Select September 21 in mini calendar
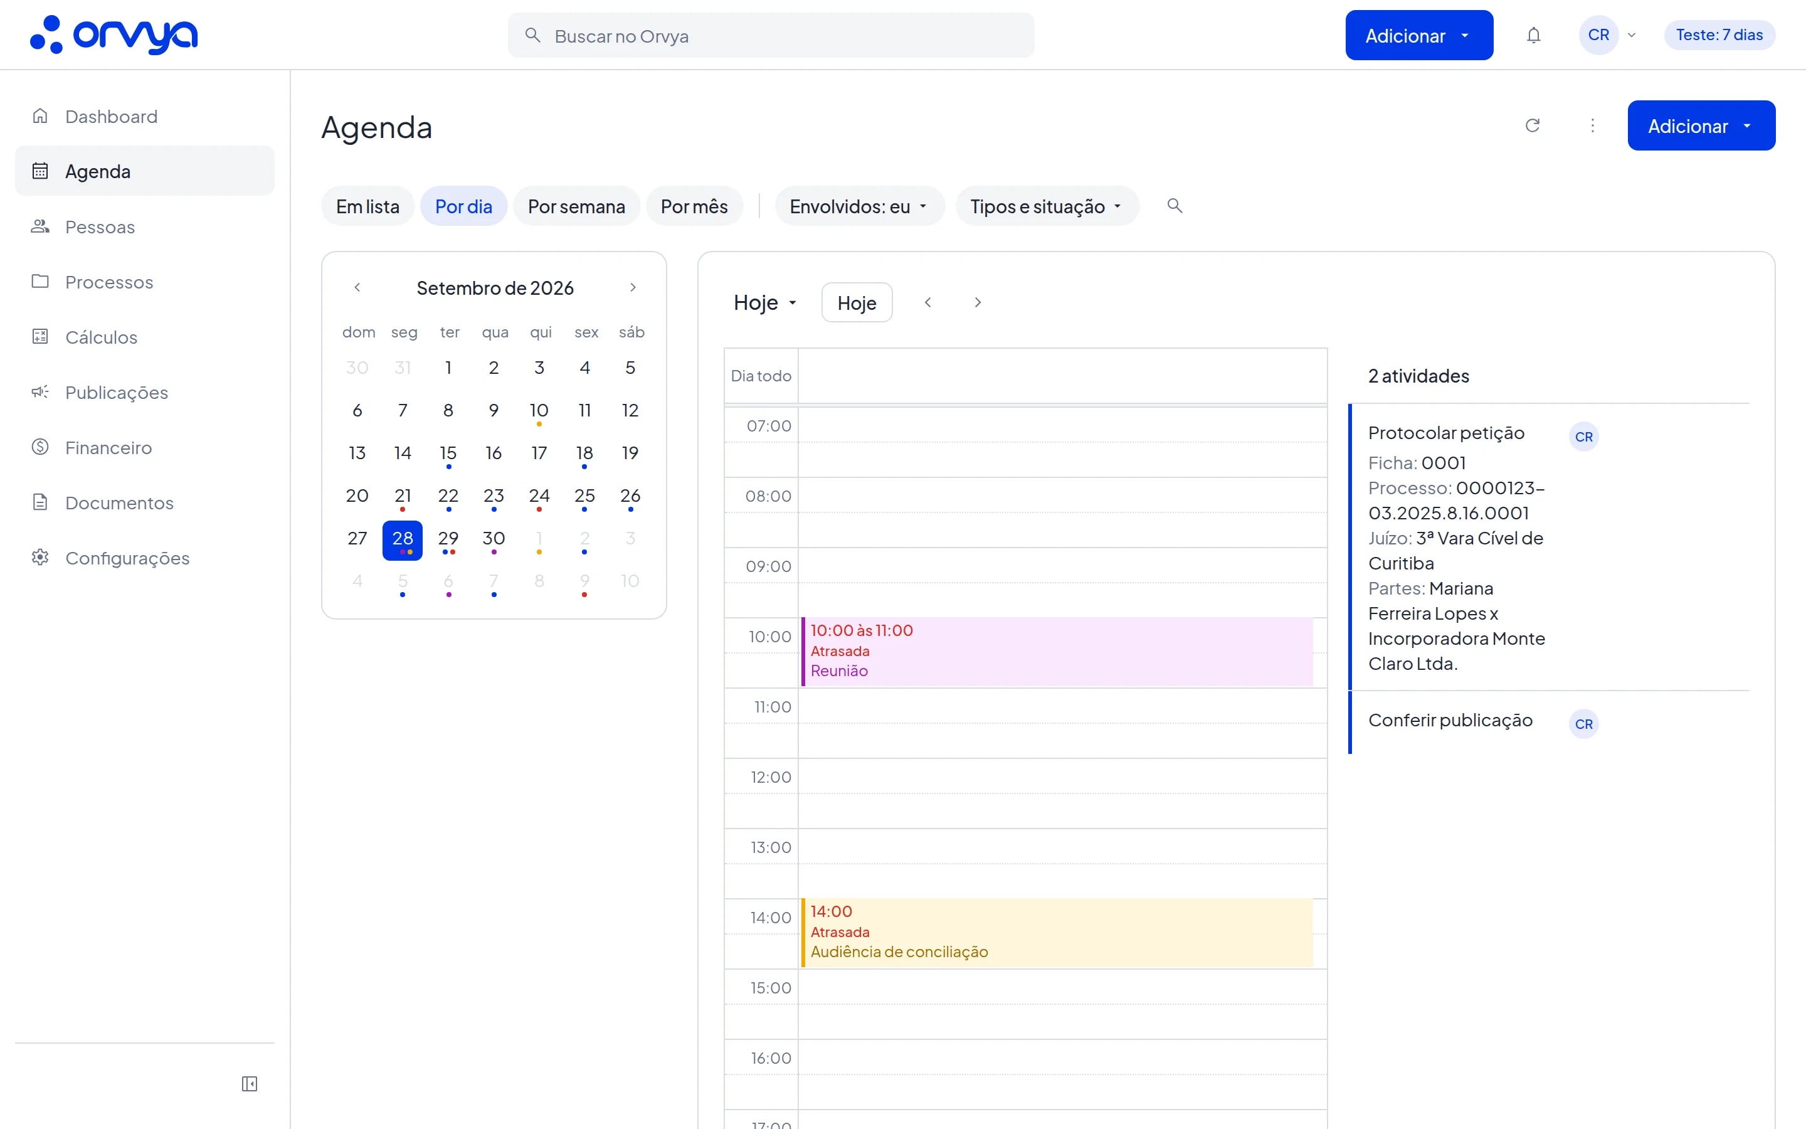 click(402, 497)
